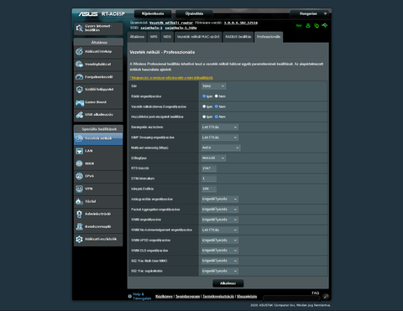Open the firewall flame icon
This screenshot has width=403, height=311.
80,201
